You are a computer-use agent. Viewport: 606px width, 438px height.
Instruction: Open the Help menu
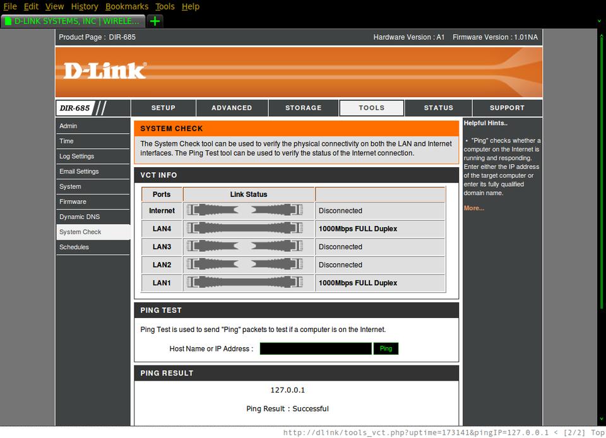pyautogui.click(x=191, y=6)
